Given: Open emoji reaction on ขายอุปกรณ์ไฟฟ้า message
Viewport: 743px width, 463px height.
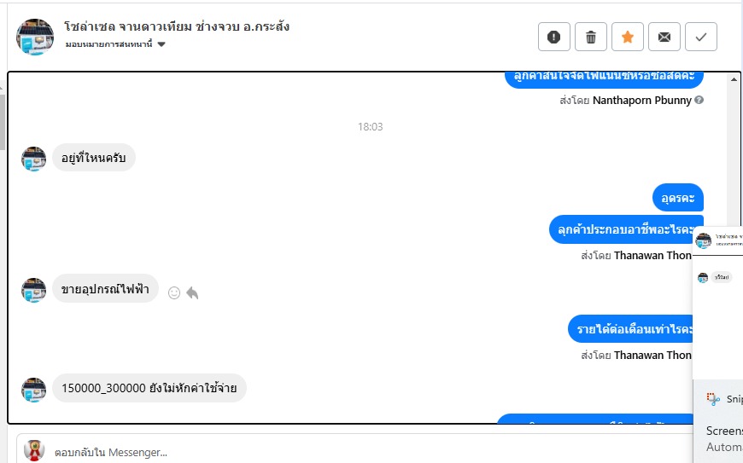Looking at the screenshot, I should click(x=174, y=293).
